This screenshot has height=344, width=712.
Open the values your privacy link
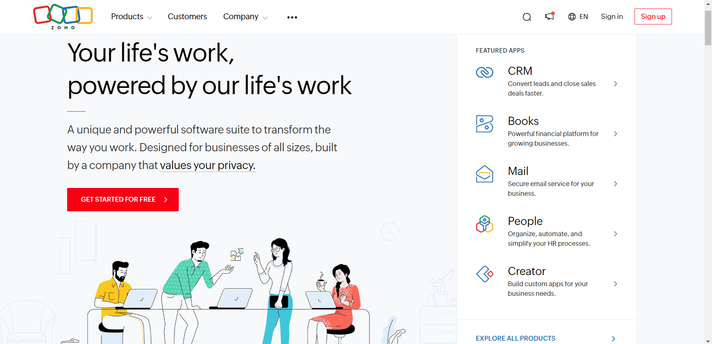pos(207,165)
